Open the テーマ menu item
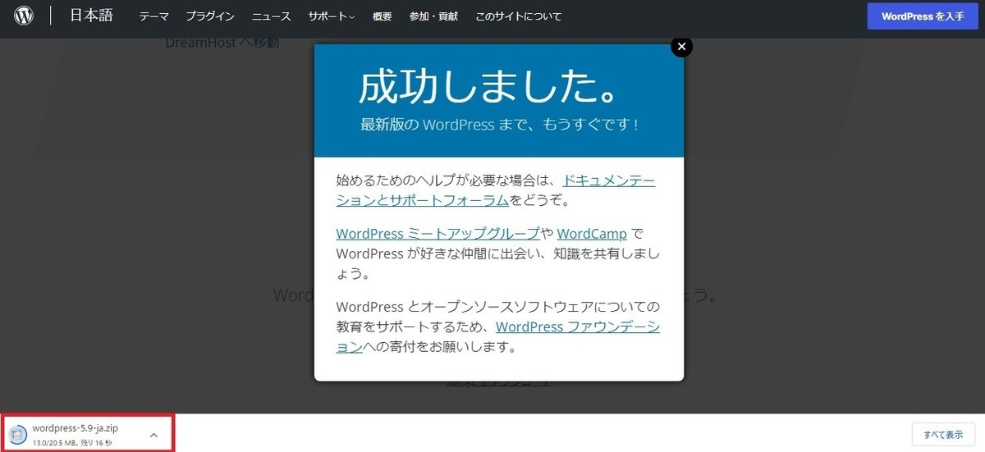 pyautogui.click(x=154, y=16)
